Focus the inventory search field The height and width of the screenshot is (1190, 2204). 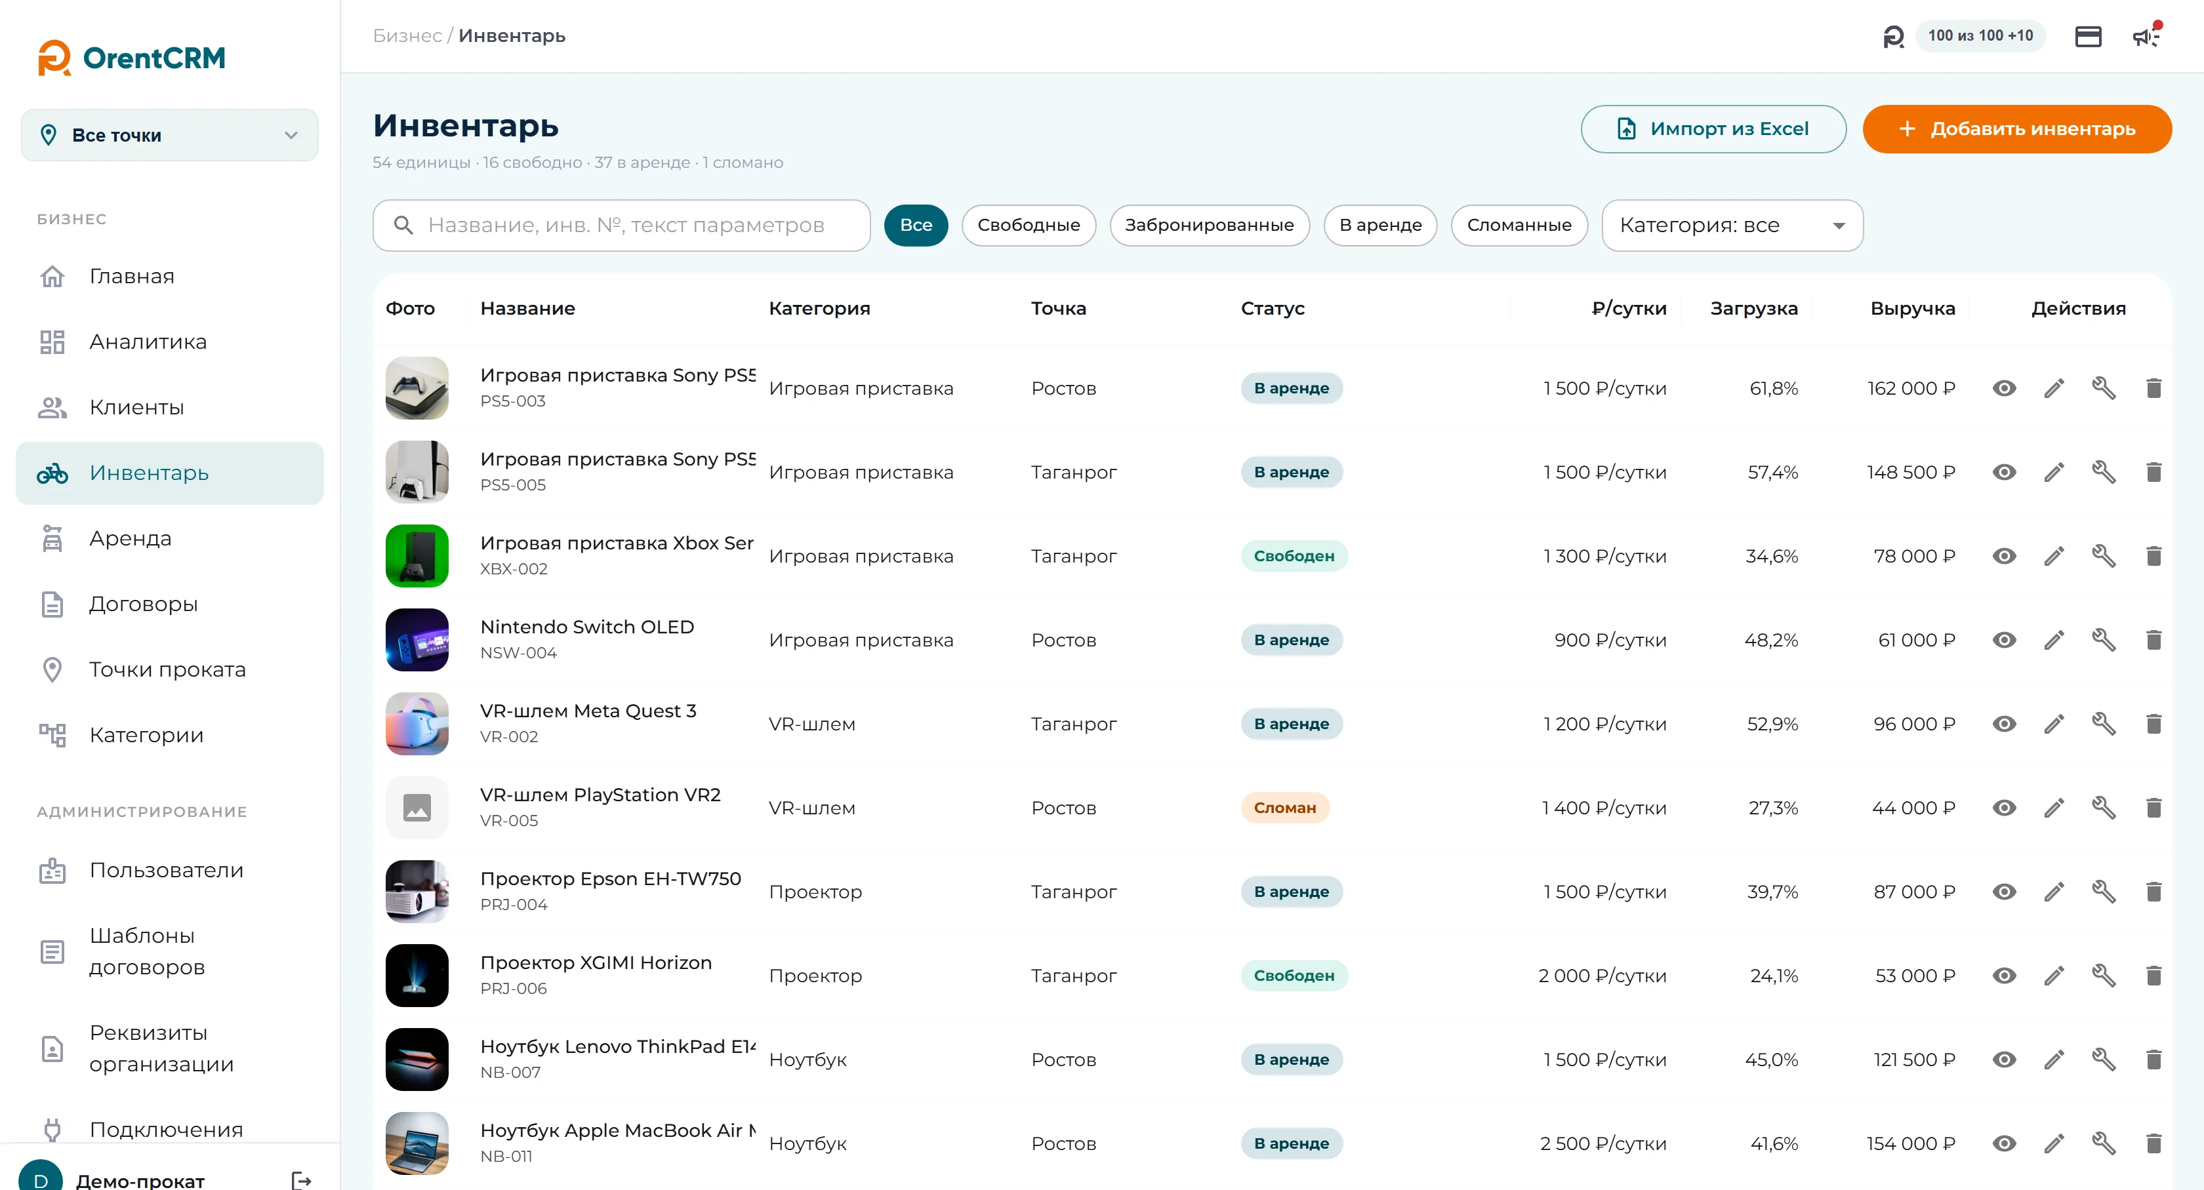(x=621, y=226)
